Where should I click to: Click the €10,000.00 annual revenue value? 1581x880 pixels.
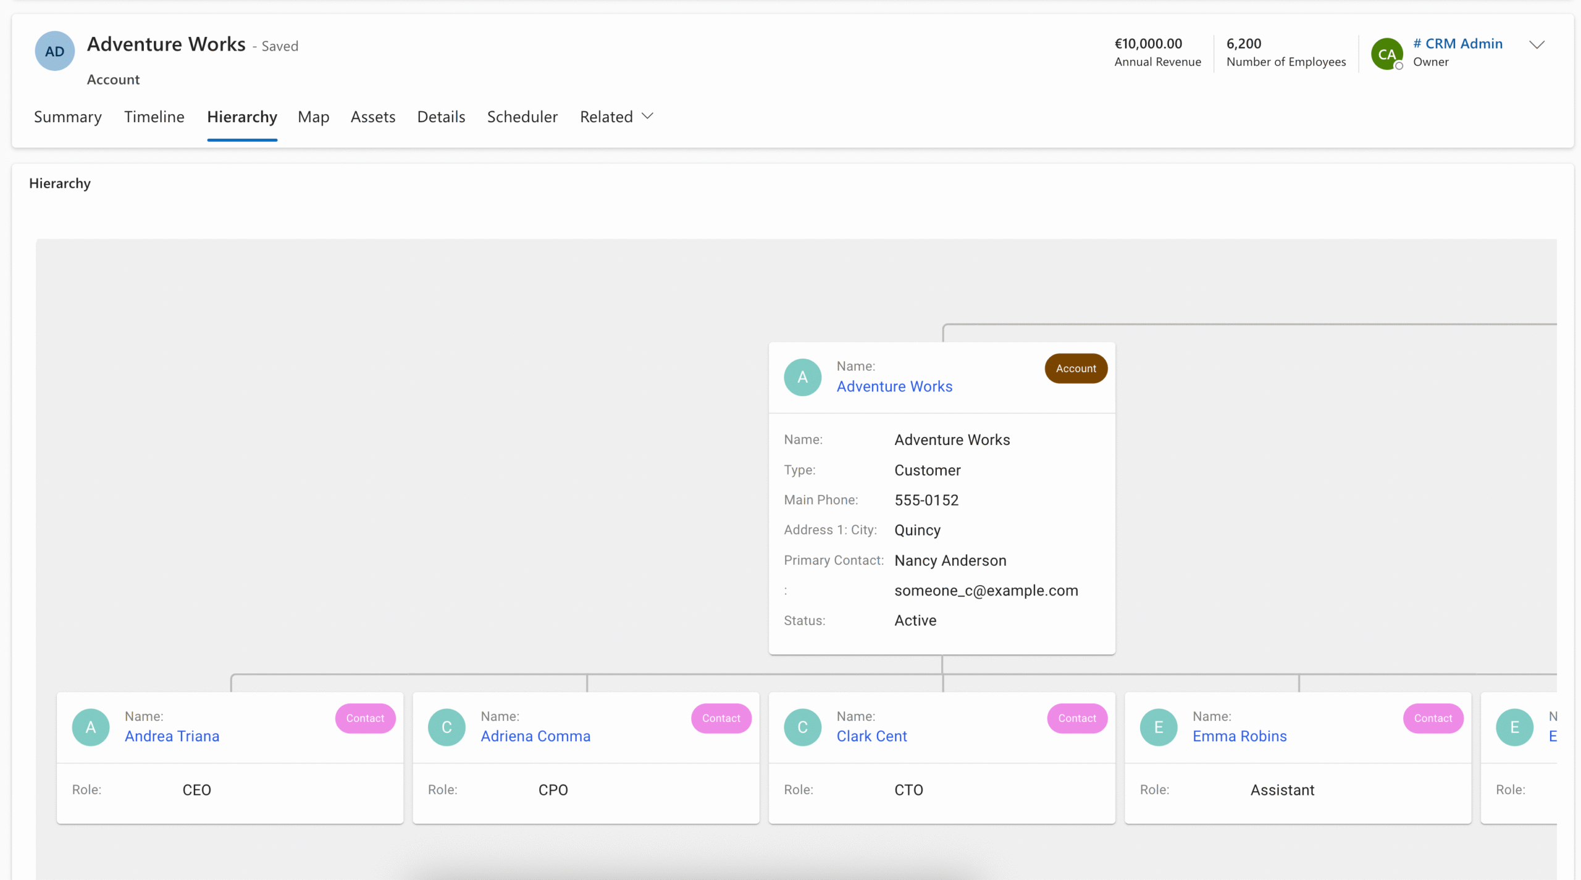(1148, 44)
